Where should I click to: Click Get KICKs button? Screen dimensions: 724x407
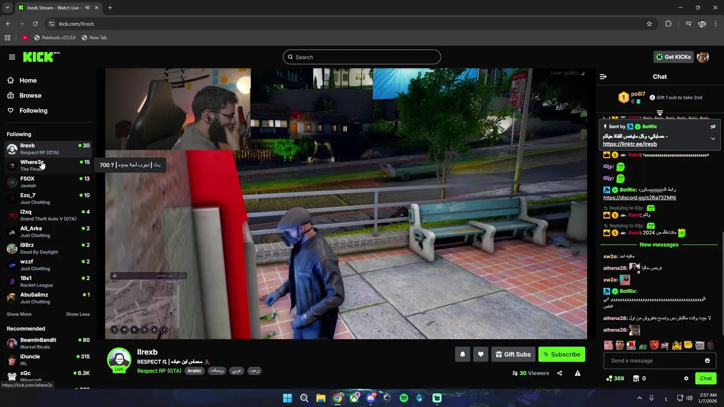(673, 57)
